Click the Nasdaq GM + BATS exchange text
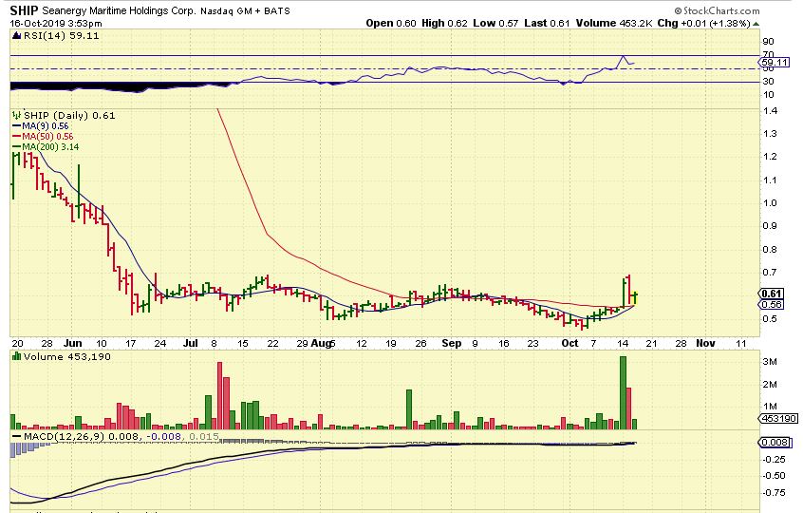Screen dimensions: 803x513 pos(245,11)
